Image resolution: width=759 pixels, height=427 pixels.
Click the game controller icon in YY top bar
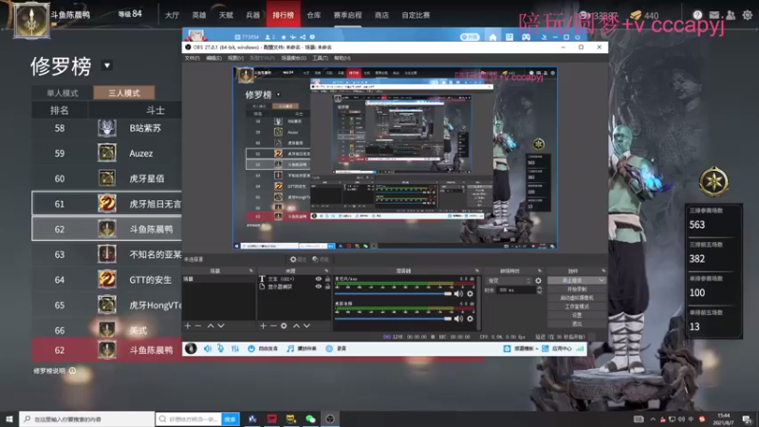tap(526, 37)
